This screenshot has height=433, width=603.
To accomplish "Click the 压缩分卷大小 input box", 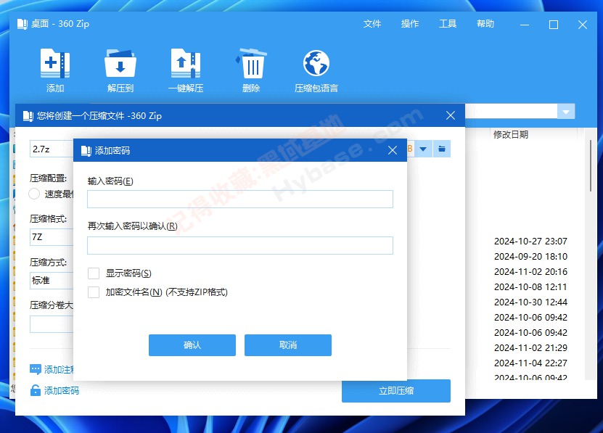I will [52, 324].
